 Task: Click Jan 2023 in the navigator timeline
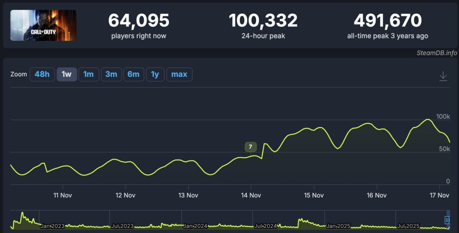tap(52, 226)
